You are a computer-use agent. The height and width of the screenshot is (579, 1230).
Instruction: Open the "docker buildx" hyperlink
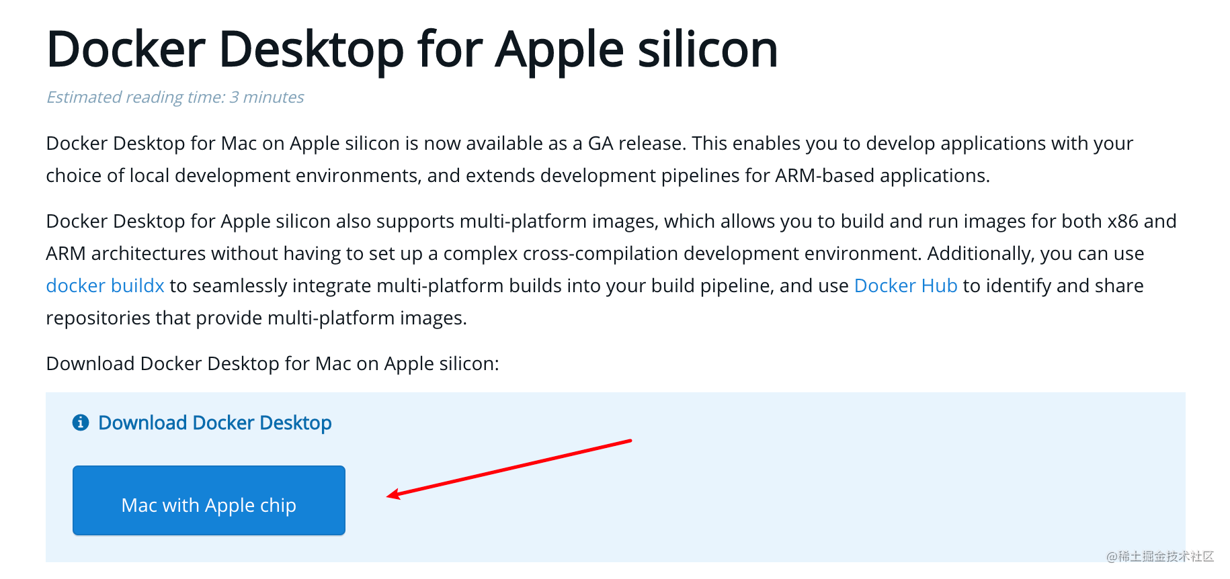pyautogui.click(x=104, y=285)
